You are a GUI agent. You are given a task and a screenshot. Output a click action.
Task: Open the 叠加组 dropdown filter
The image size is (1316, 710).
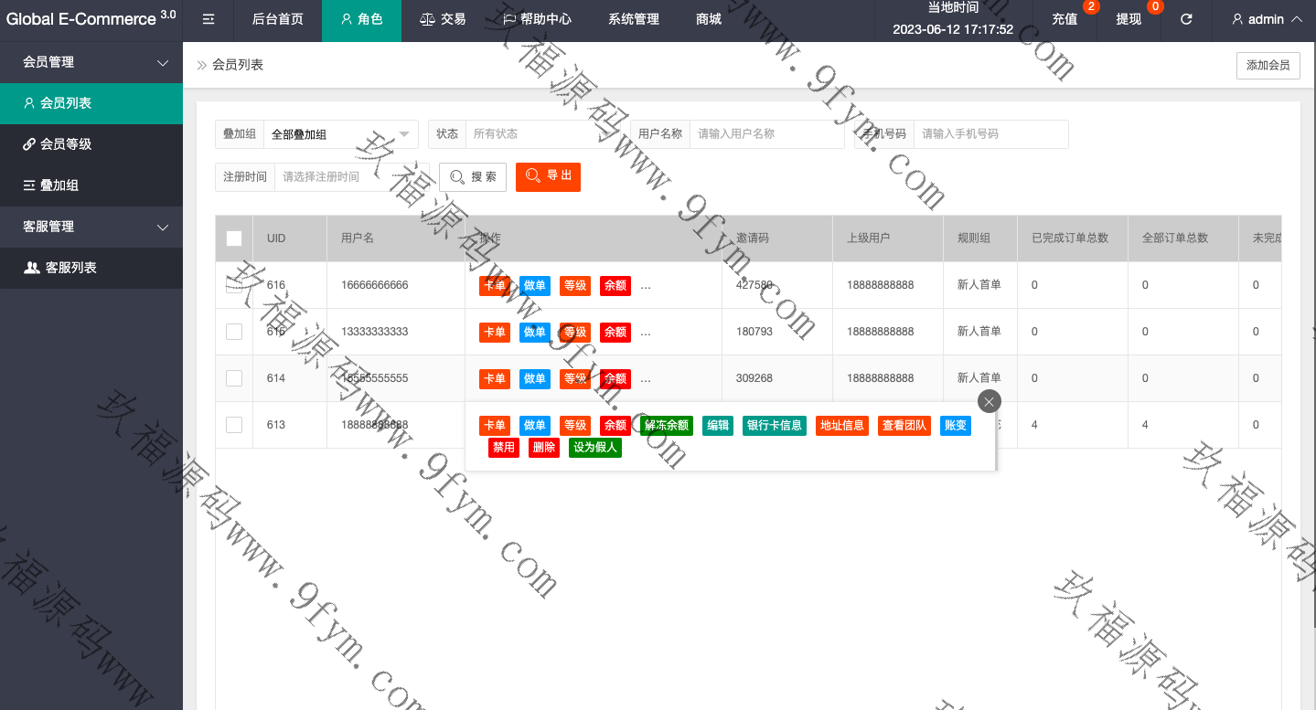[340, 134]
